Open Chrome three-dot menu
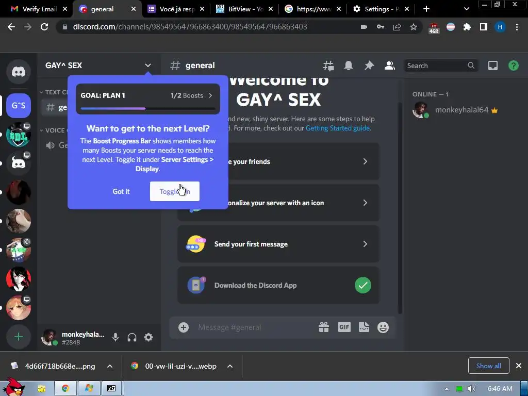This screenshot has width=528, height=396. click(517, 27)
